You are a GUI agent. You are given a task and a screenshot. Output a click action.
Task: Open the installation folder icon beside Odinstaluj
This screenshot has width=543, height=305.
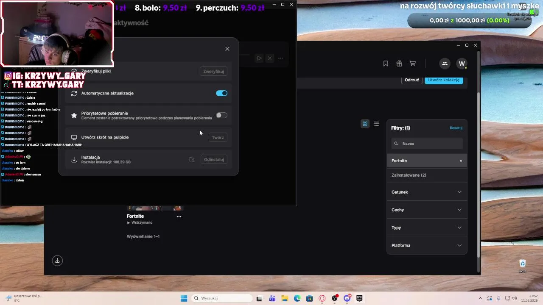click(192, 159)
